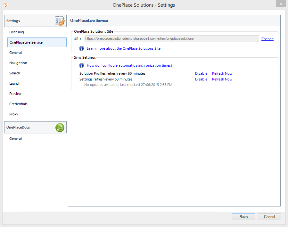Select Proxy in the sidebar
288x227 pixels.
pyautogui.click(x=13, y=114)
